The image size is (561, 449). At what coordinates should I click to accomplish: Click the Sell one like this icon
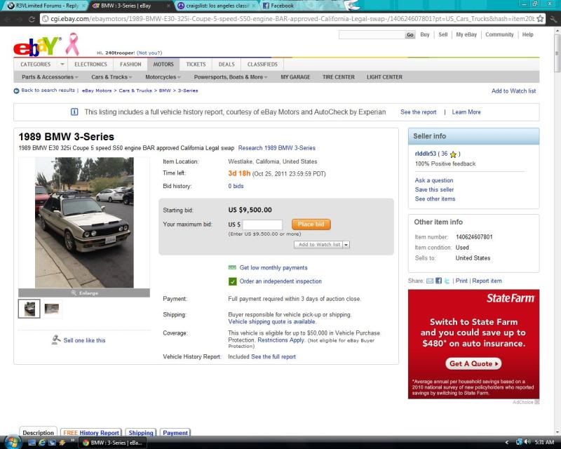point(56,340)
